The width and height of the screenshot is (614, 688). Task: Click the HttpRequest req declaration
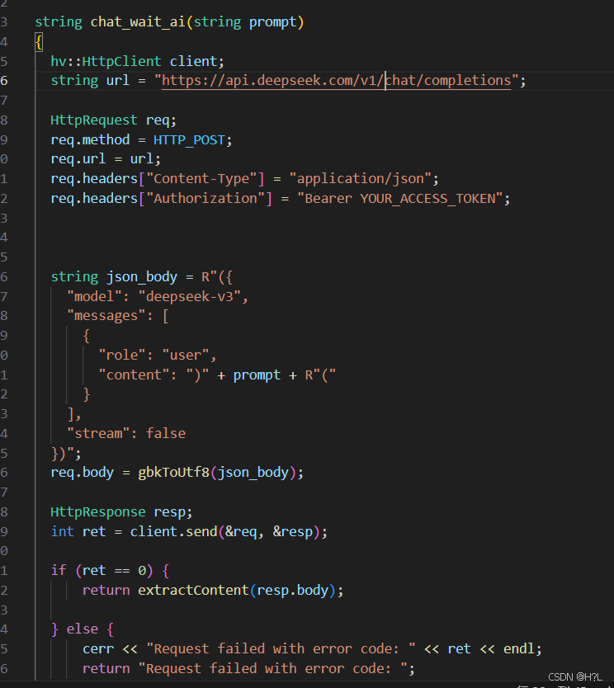113,120
